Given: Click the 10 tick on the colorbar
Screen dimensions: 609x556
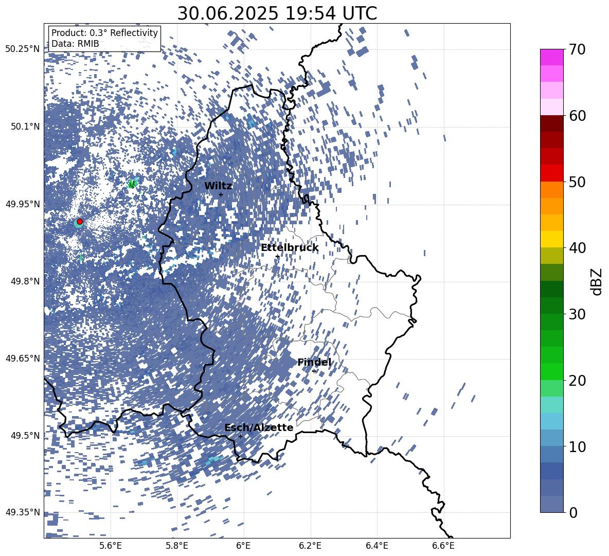Looking at the screenshot, I should click(577, 446).
